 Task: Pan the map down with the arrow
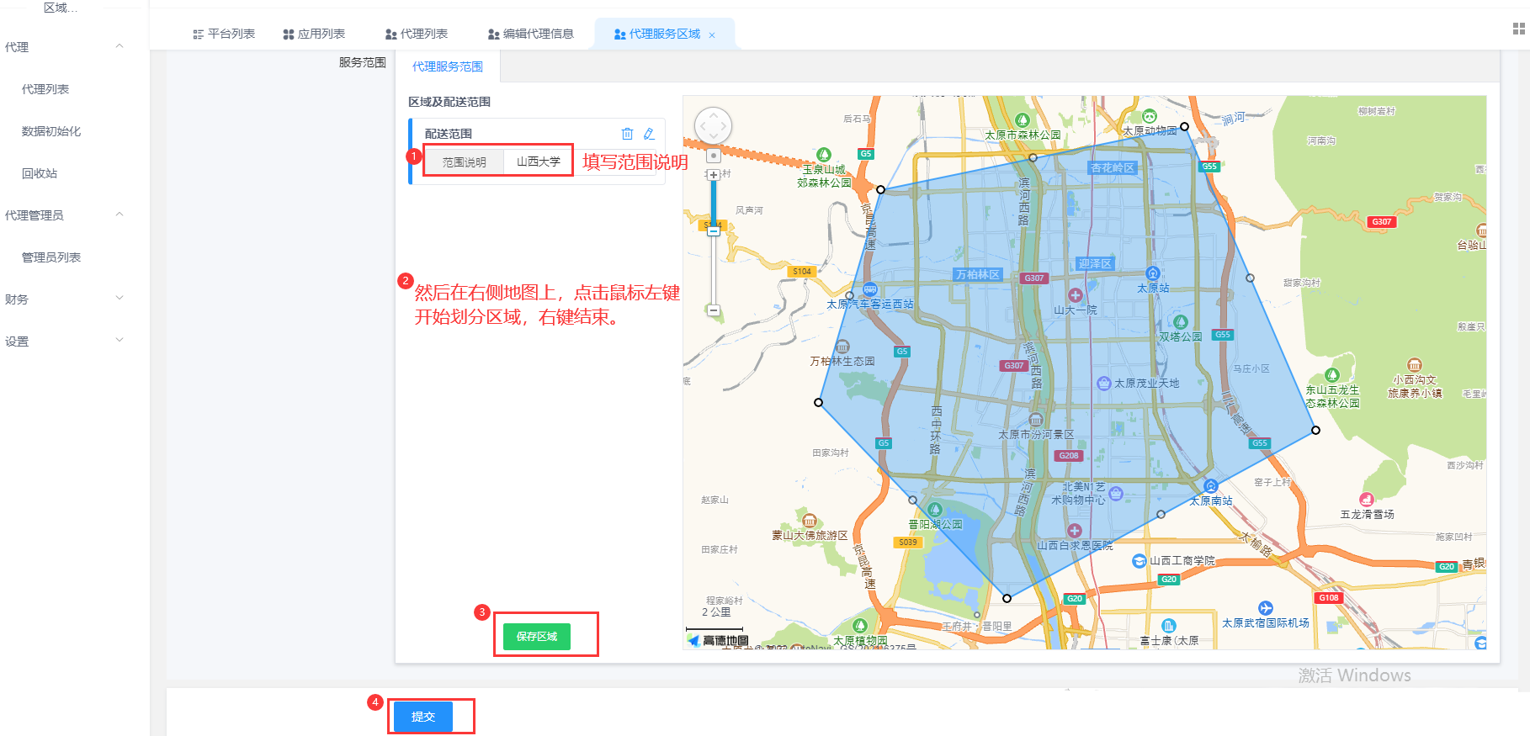point(713,137)
